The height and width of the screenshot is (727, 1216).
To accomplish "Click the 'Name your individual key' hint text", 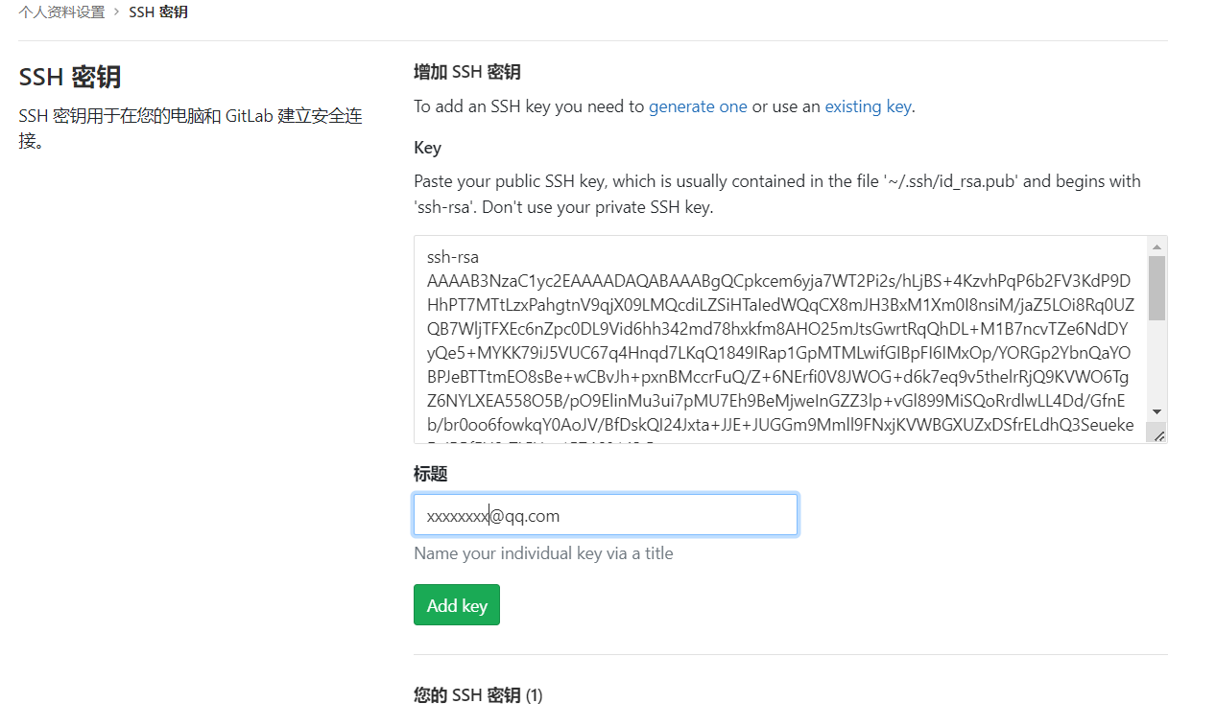I will click(x=543, y=552).
